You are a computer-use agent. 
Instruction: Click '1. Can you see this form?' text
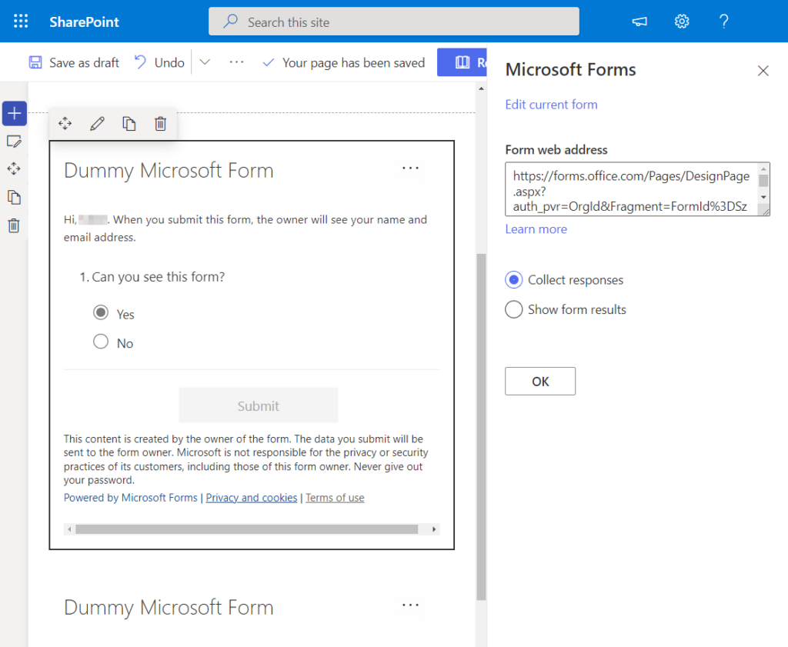152,277
